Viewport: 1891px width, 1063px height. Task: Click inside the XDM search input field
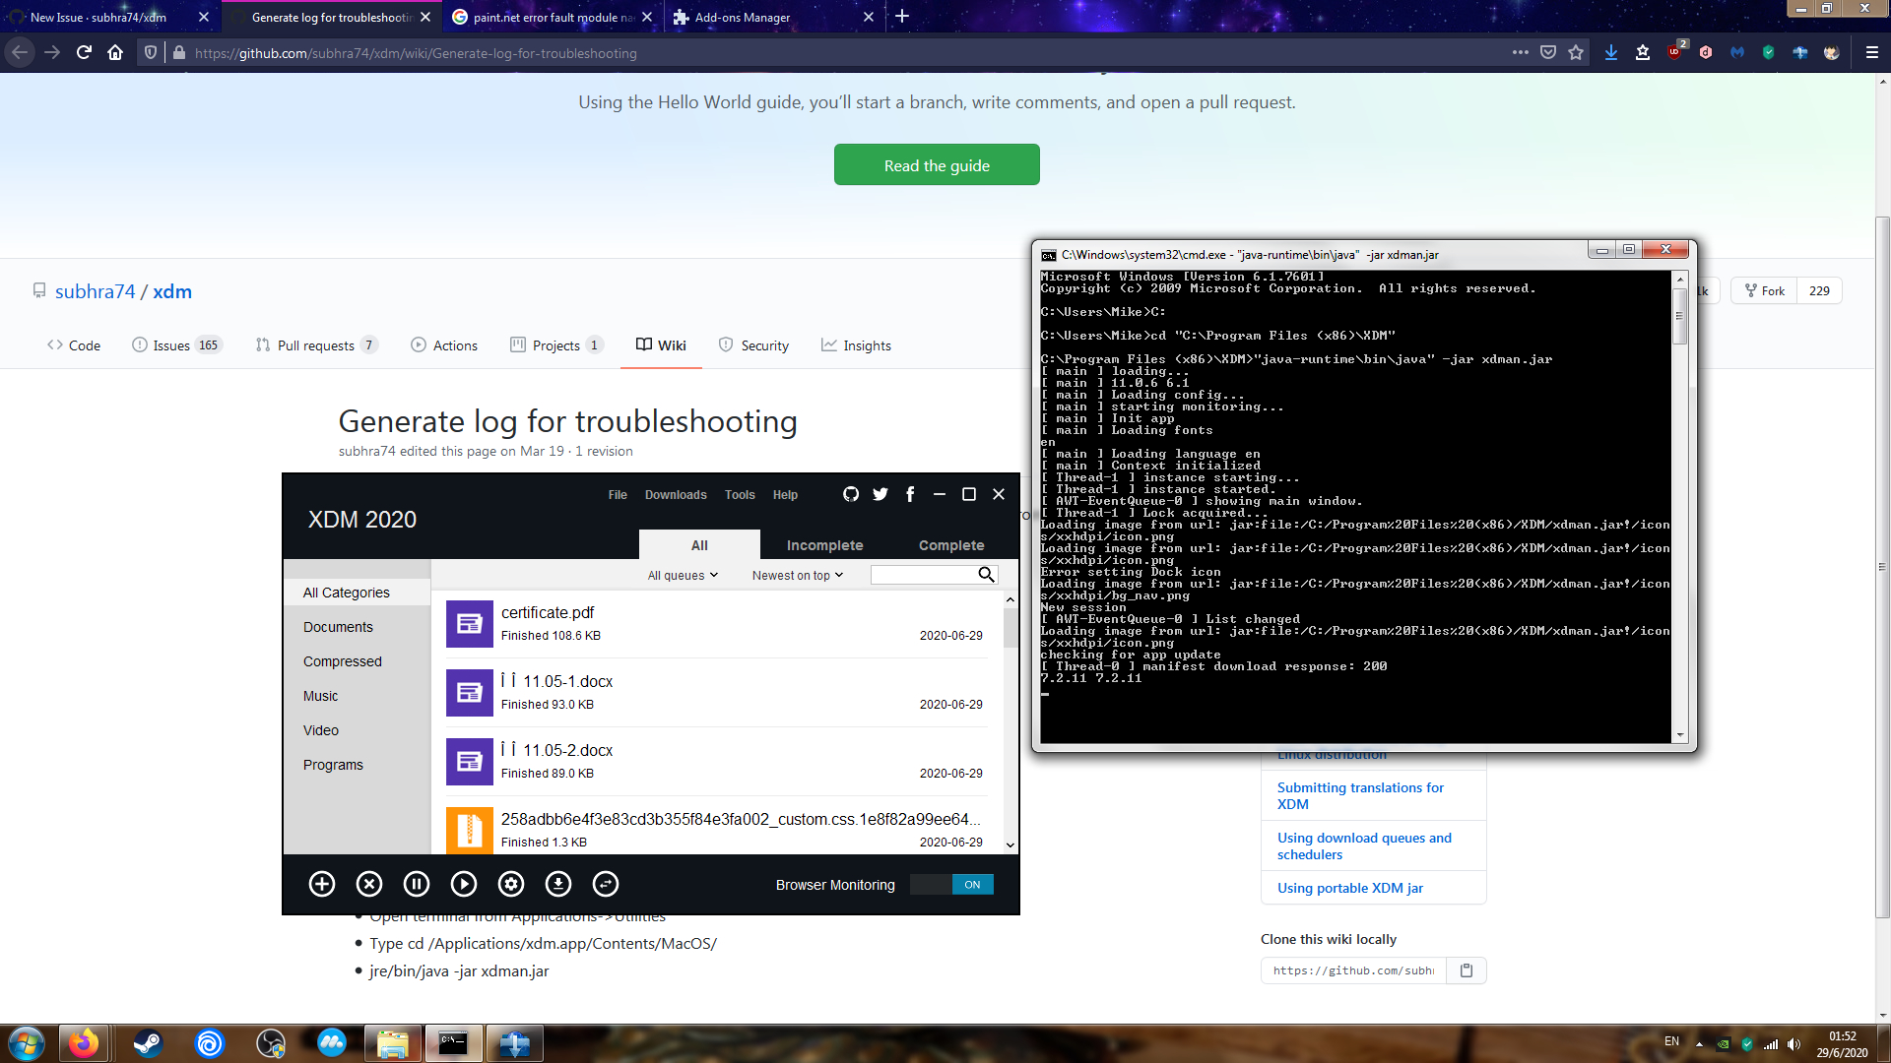tap(924, 575)
